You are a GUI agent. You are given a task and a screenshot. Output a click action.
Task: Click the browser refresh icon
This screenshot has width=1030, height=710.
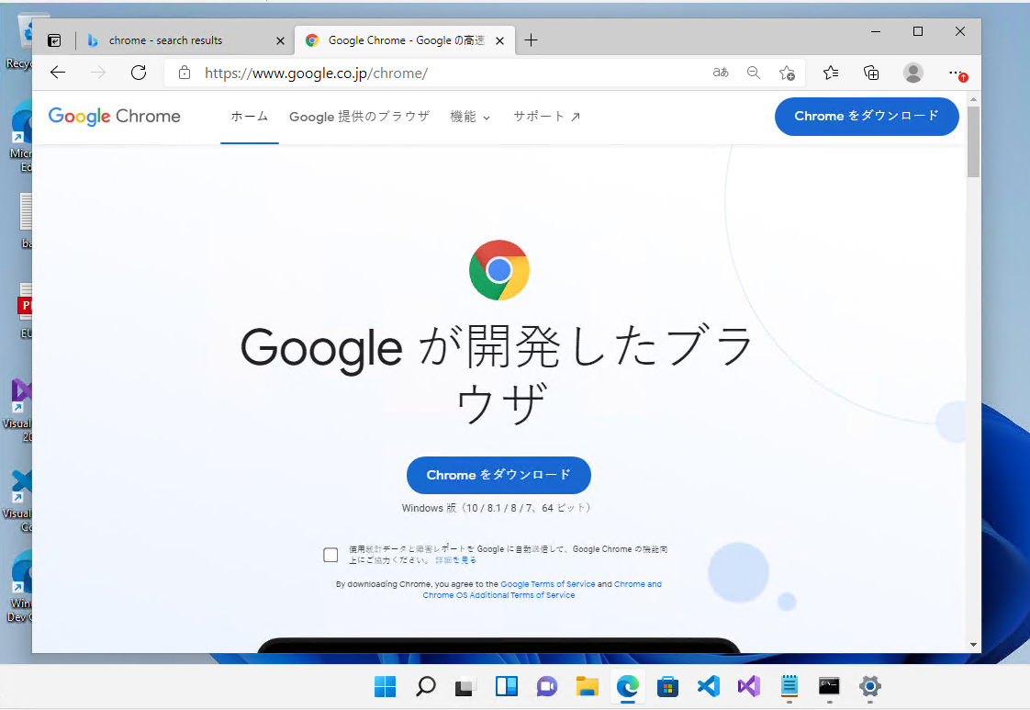(139, 73)
